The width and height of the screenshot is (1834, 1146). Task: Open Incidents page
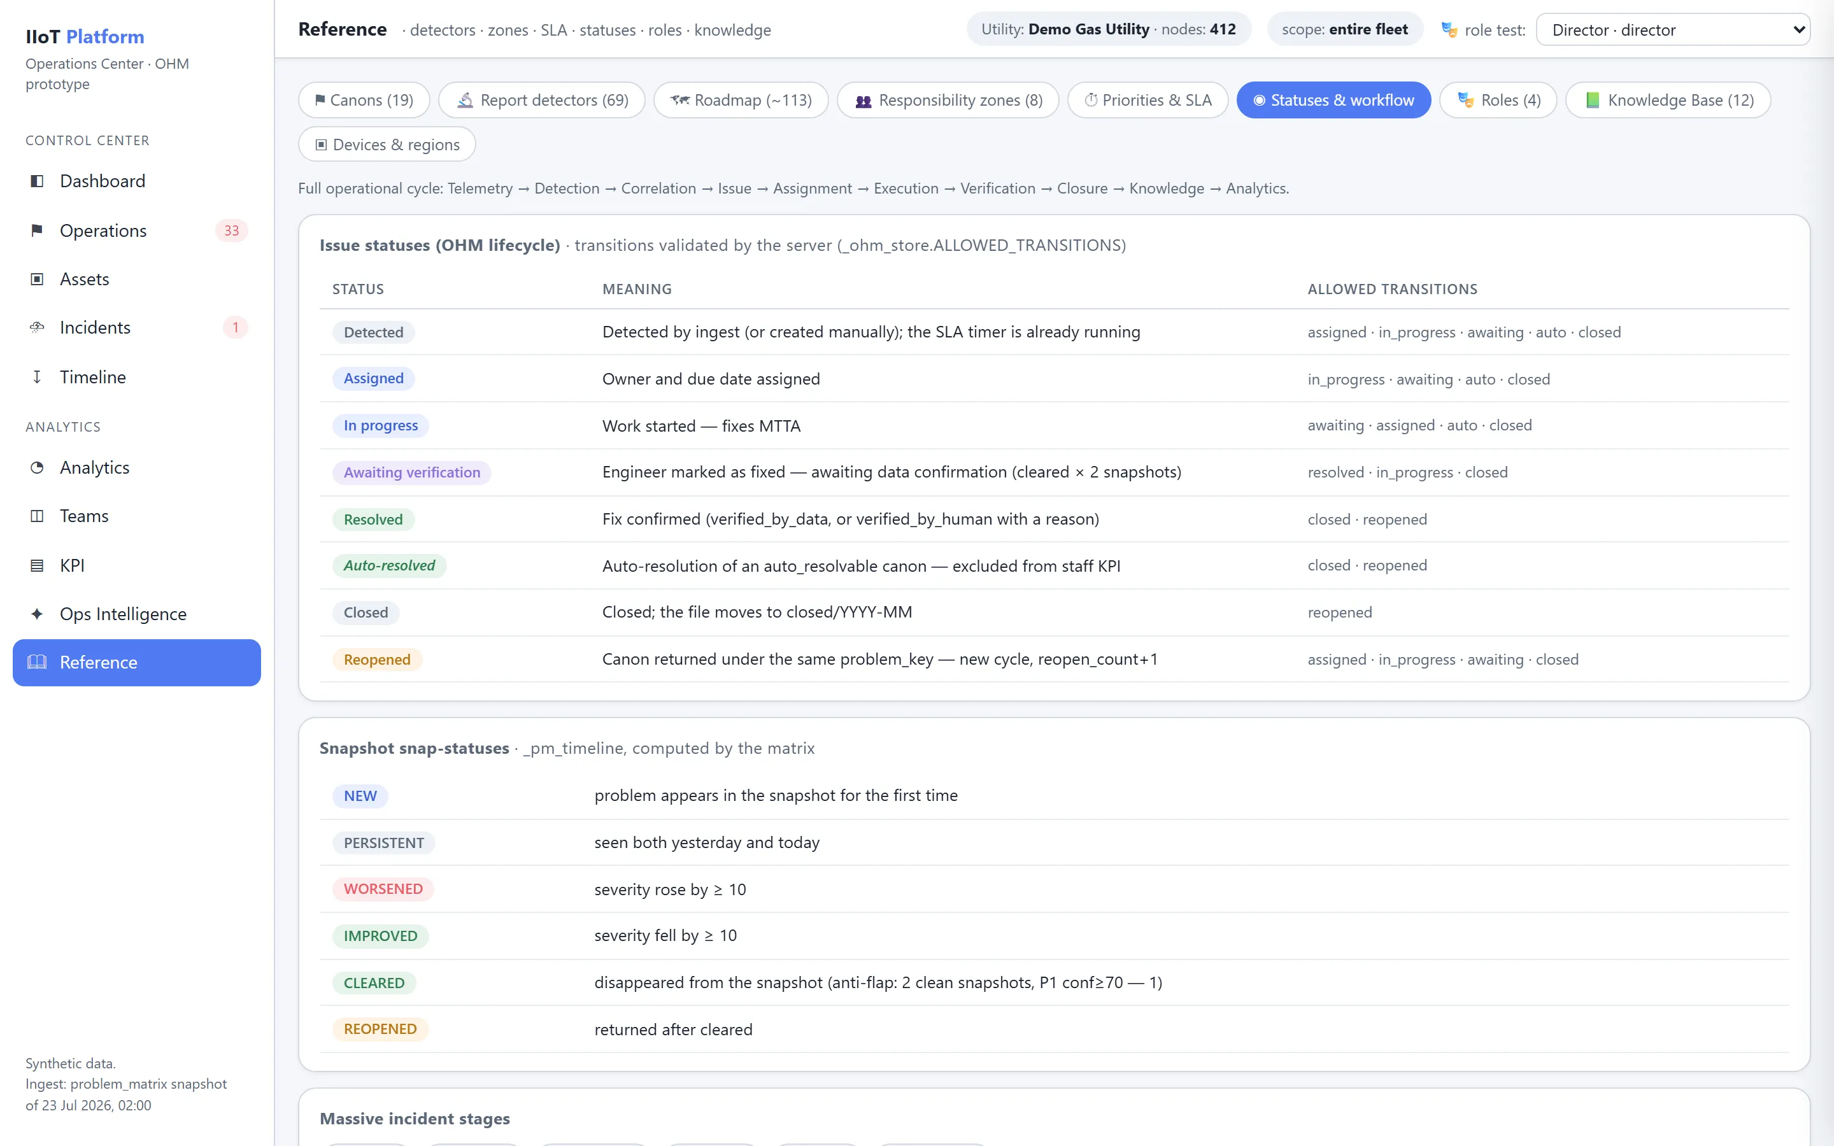tap(136, 327)
